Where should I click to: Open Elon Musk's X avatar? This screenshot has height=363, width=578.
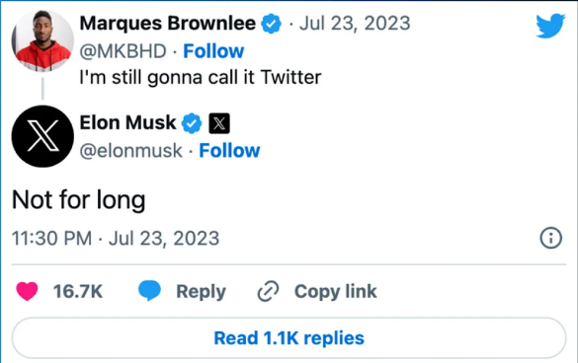coord(42,136)
